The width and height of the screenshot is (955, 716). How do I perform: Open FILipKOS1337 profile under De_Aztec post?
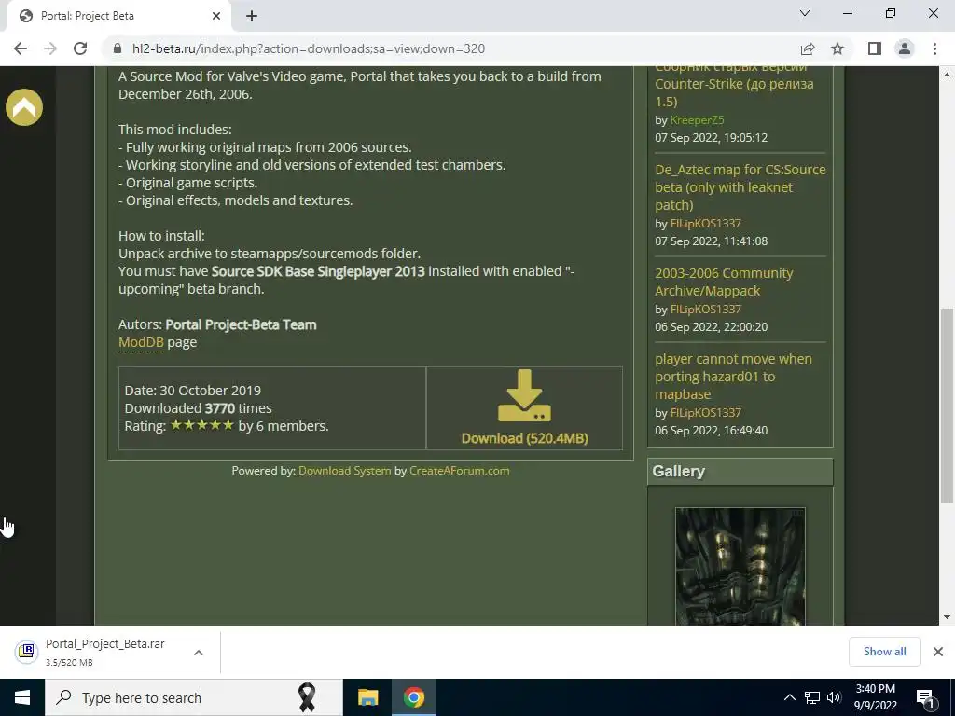click(x=705, y=224)
